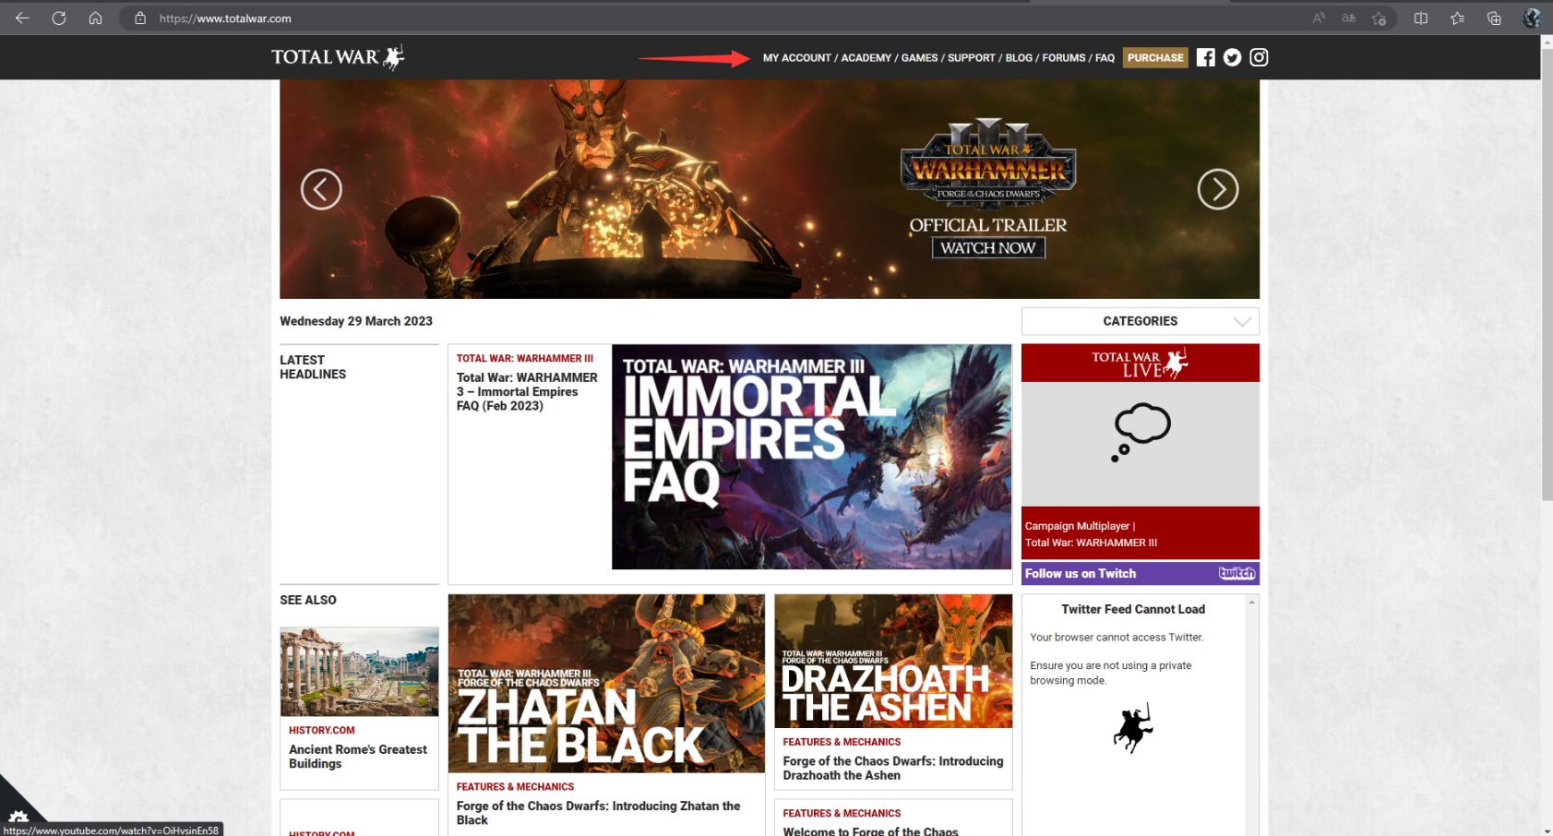Image resolution: width=1553 pixels, height=836 pixels.
Task: Open FORUMS in the top menu
Action: tap(1064, 58)
